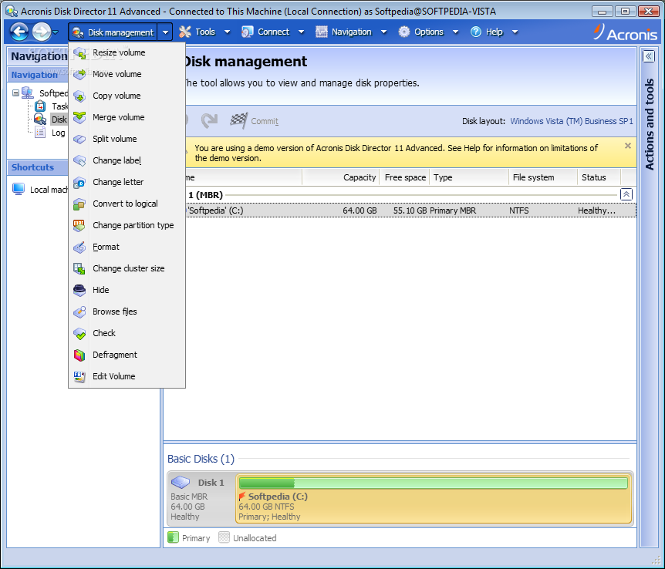Click the Check volume icon
The image size is (665, 569).
79,333
